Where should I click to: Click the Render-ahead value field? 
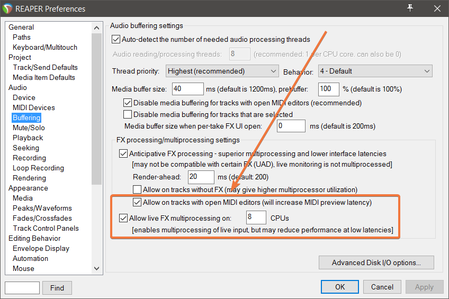201,177
